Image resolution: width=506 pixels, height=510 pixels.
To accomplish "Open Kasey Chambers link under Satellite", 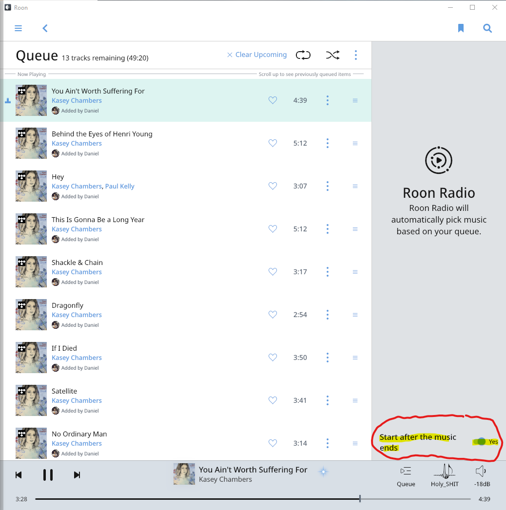I will 77,400.
